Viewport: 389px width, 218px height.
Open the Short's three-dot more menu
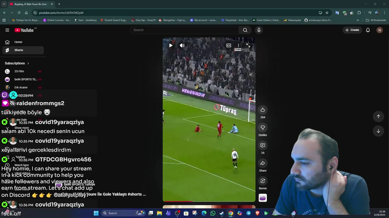click(238, 45)
